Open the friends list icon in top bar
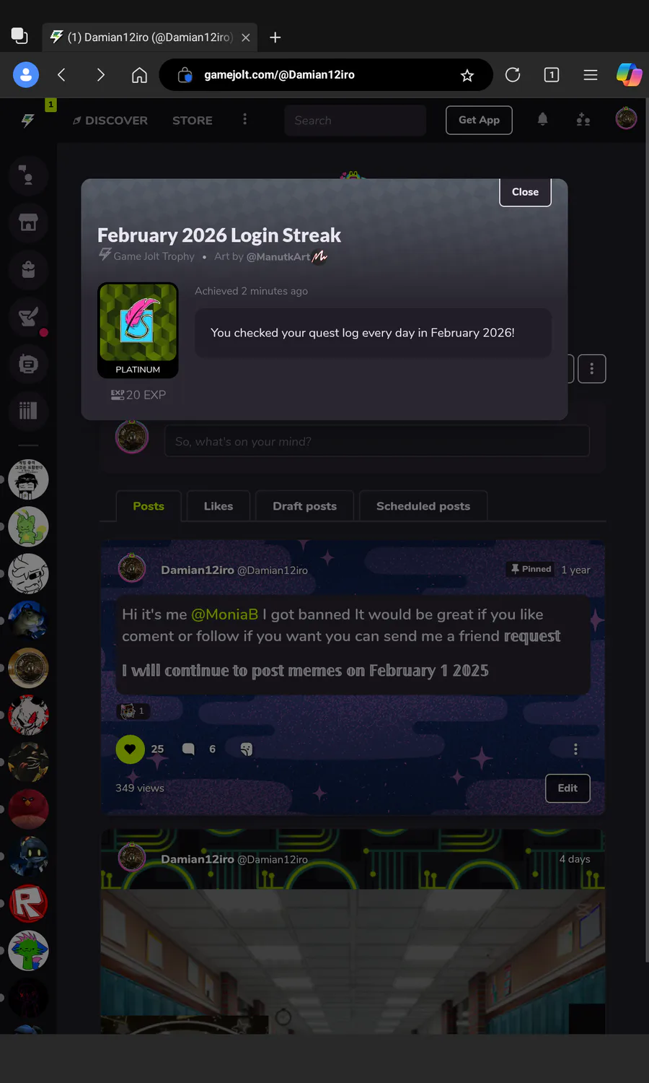The width and height of the screenshot is (649, 1083). [583, 119]
